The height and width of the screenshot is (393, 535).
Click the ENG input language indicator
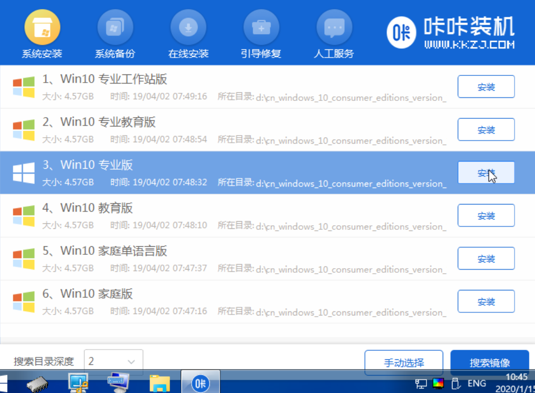pos(476,383)
